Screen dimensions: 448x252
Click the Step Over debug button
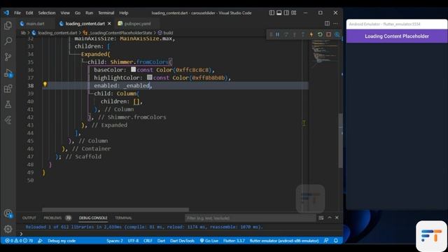pyautogui.click(x=286, y=34)
